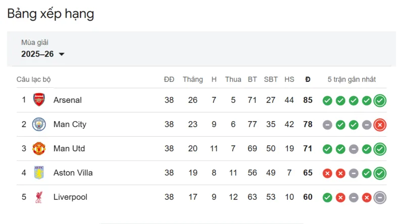Click the Aston Villa club crest
404x224 pixels.
(x=39, y=173)
